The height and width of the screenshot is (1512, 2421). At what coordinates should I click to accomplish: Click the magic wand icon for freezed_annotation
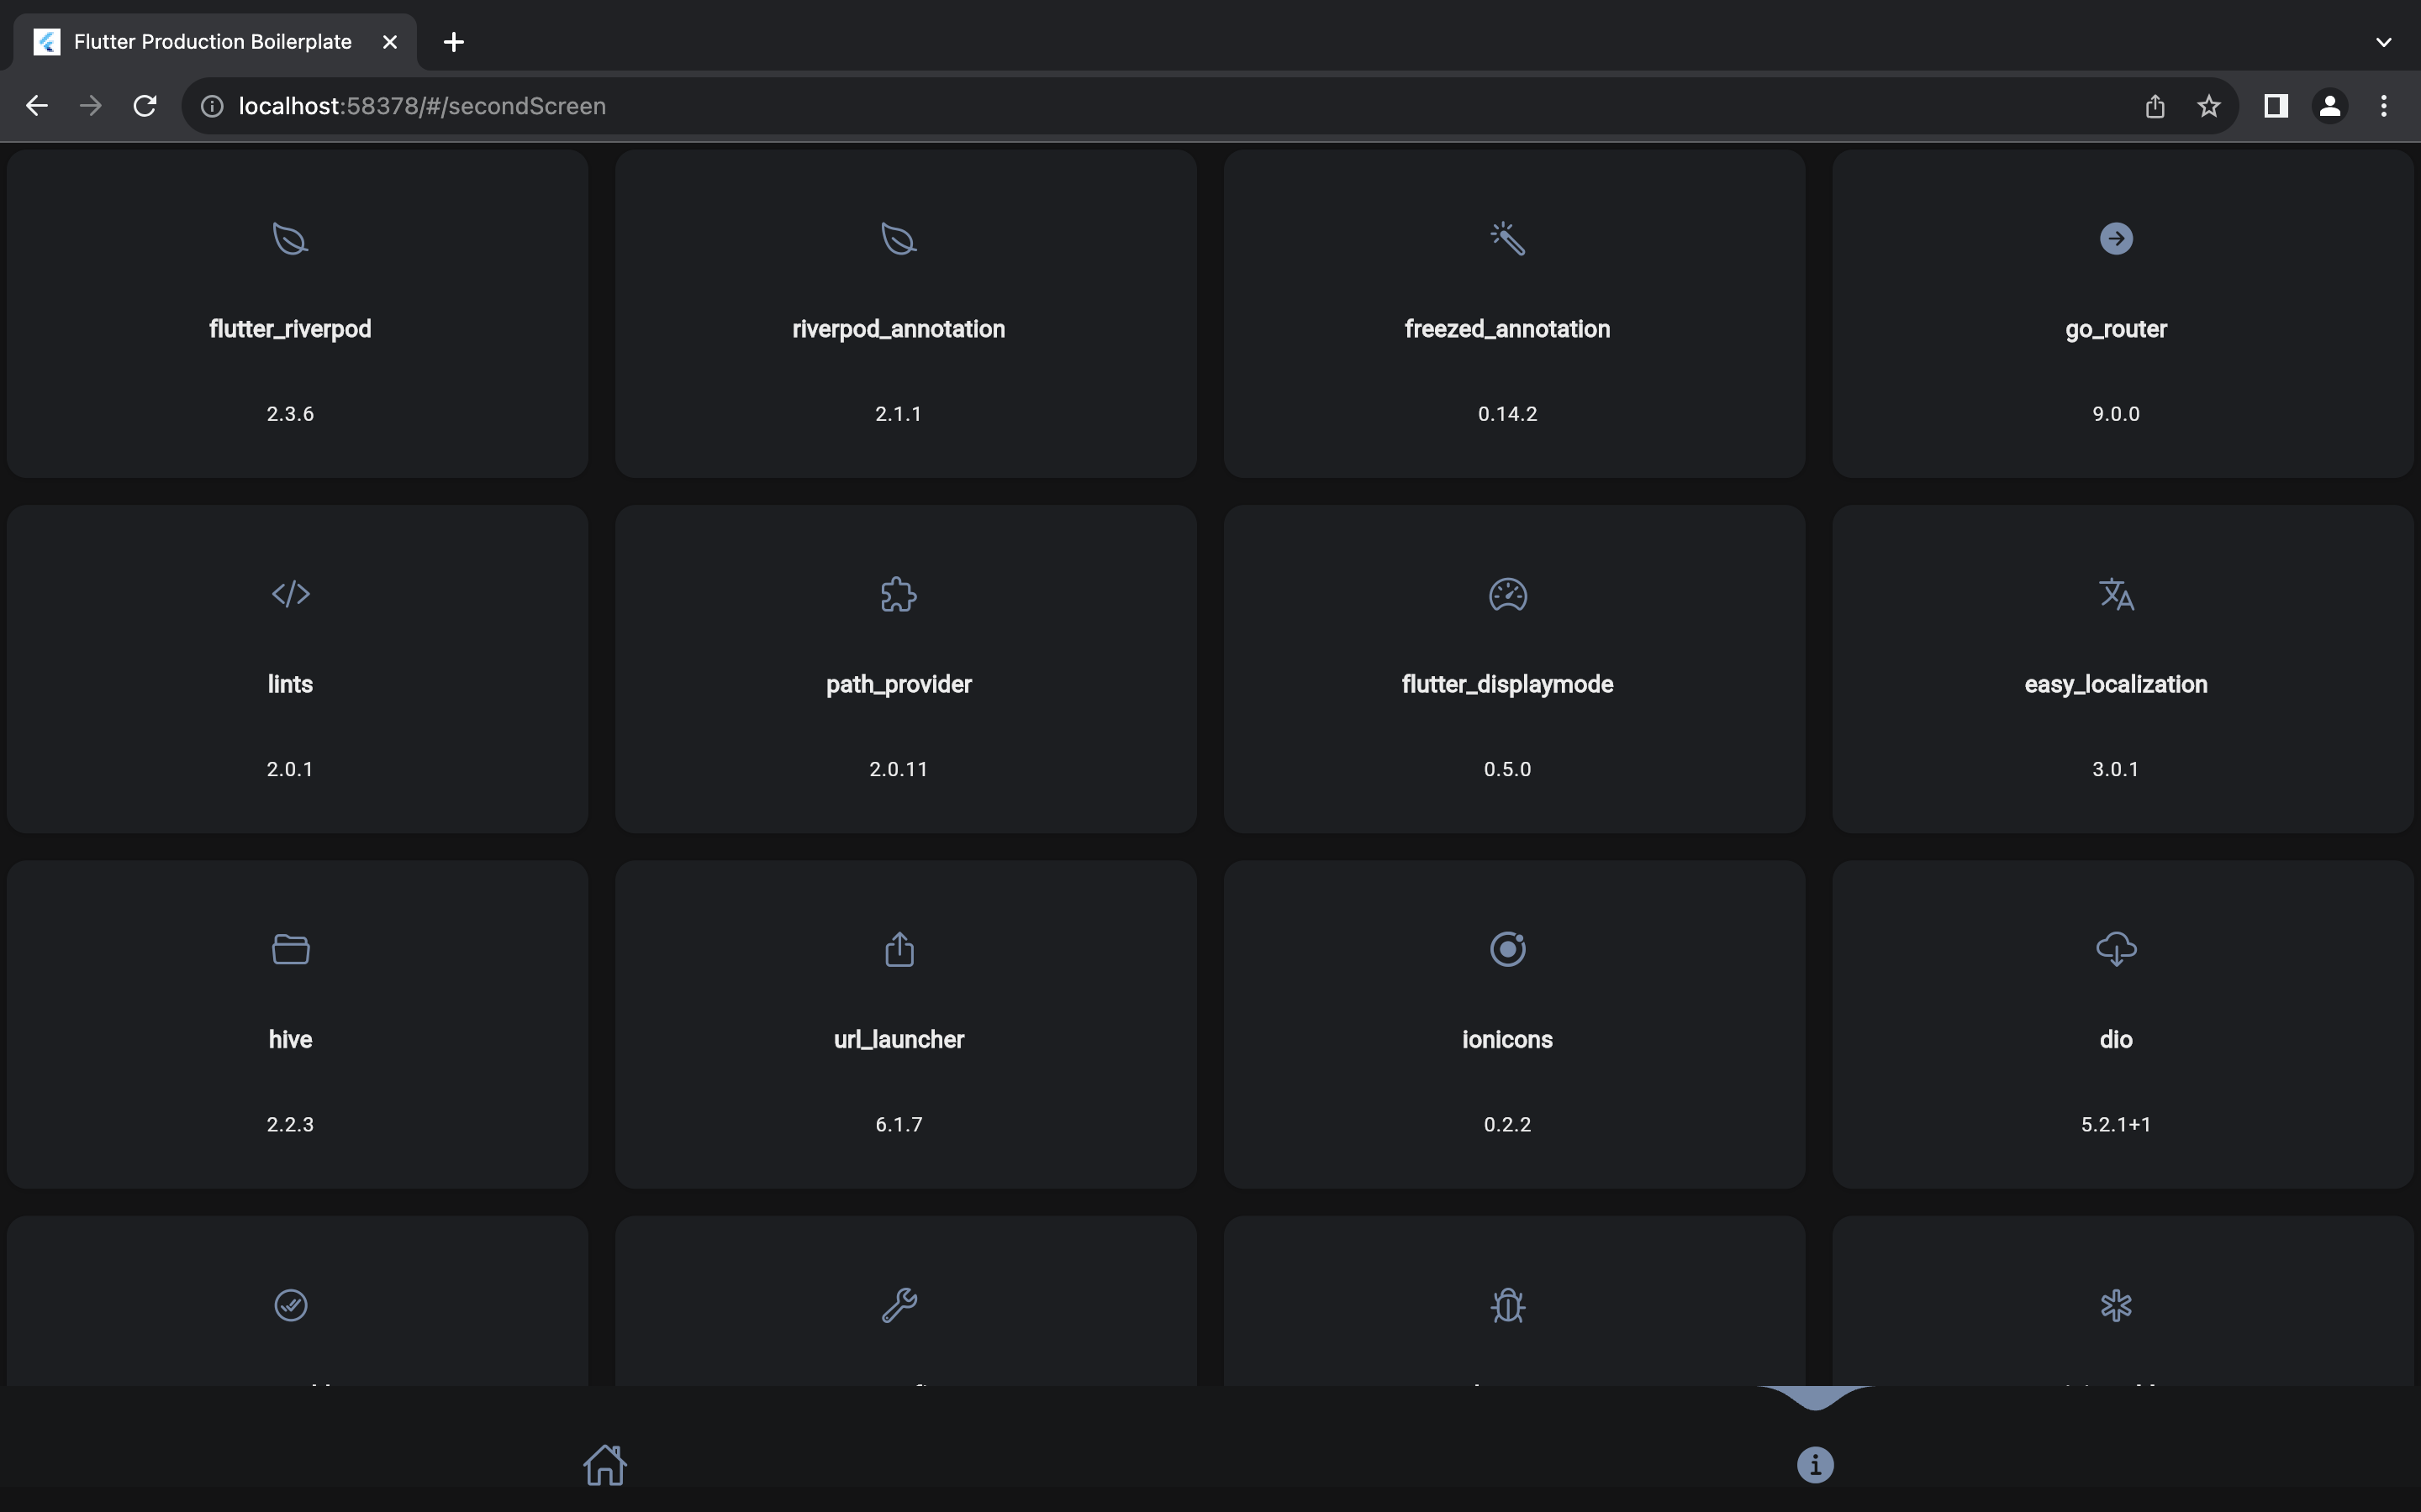[1506, 239]
